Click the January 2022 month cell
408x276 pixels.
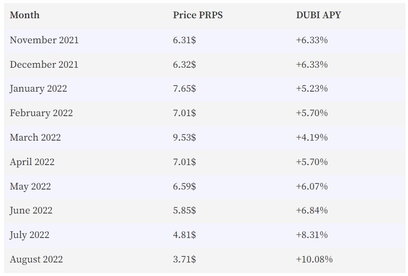tap(38, 89)
